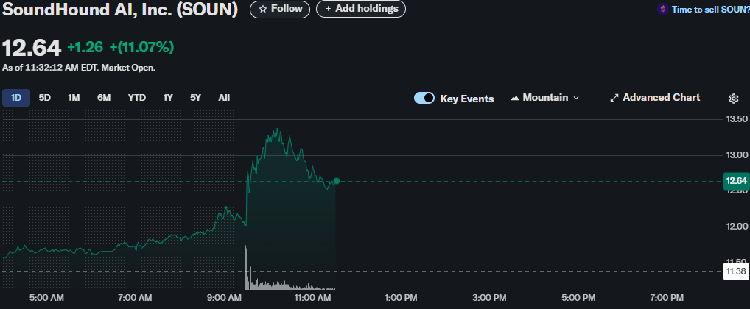Select the YTD range
Viewport: 750px width, 309px height.
[x=137, y=98]
